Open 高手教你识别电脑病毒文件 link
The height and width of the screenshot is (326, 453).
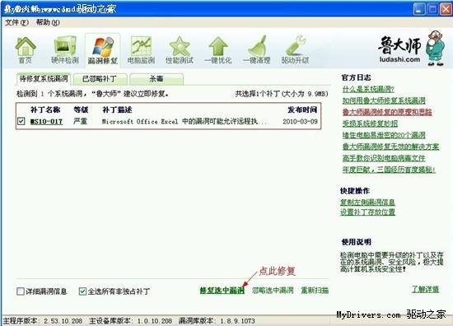pos(384,158)
